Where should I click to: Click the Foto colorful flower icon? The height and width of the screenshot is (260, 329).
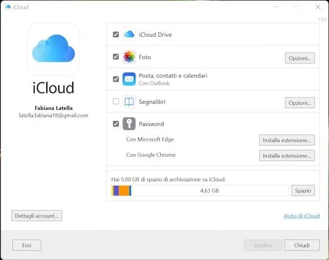point(129,57)
